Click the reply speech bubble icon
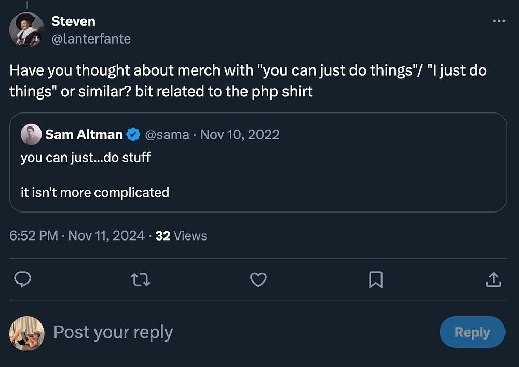 pos(22,280)
